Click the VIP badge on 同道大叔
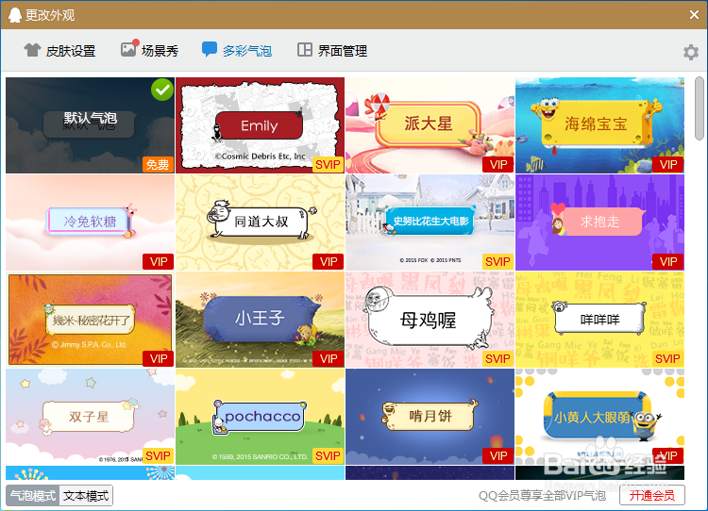 tap(328, 261)
